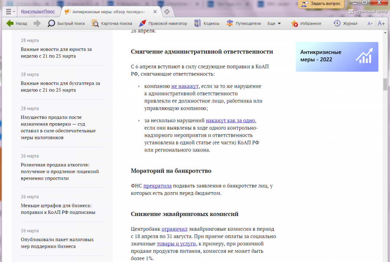Click the Задать вопрос button
390x262 pixels.
click(322, 3)
